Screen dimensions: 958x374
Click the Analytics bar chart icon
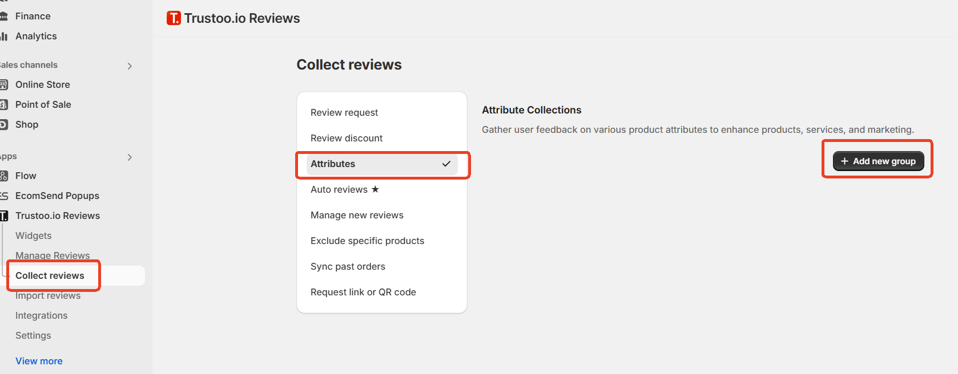point(3,36)
